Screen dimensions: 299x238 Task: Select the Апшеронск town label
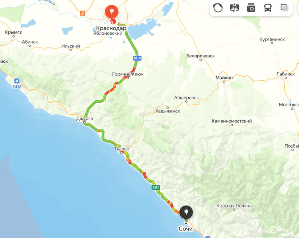pyautogui.click(x=187, y=98)
